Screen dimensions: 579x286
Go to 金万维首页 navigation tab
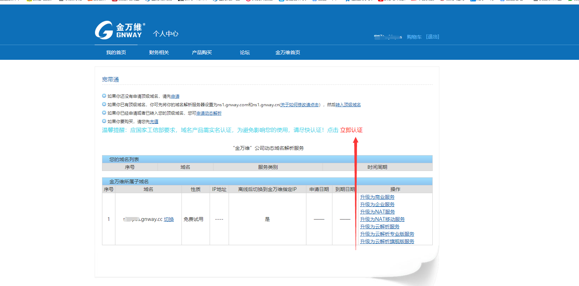point(288,52)
